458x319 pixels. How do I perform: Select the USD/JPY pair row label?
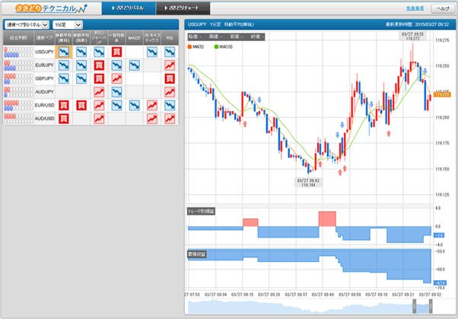44,52
